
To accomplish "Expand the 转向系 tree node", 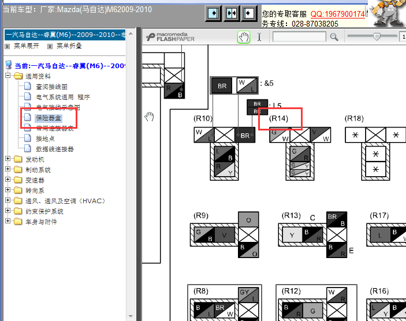I will 8,189.
